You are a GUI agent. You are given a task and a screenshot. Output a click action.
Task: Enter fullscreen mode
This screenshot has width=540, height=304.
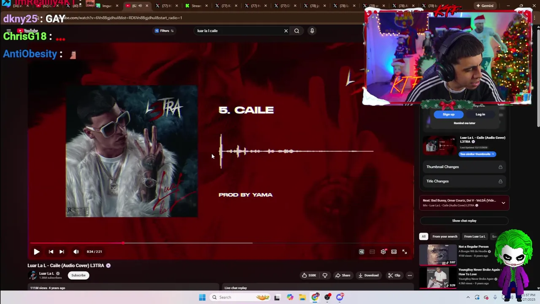405,252
